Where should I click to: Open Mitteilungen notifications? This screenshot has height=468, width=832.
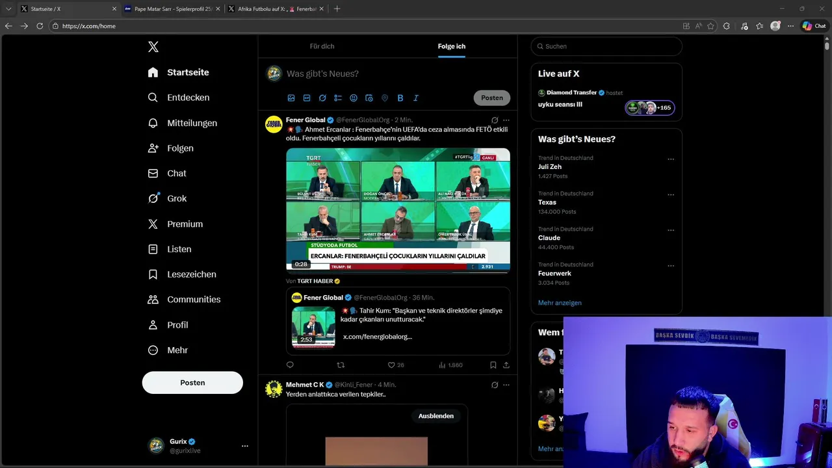(x=182, y=123)
